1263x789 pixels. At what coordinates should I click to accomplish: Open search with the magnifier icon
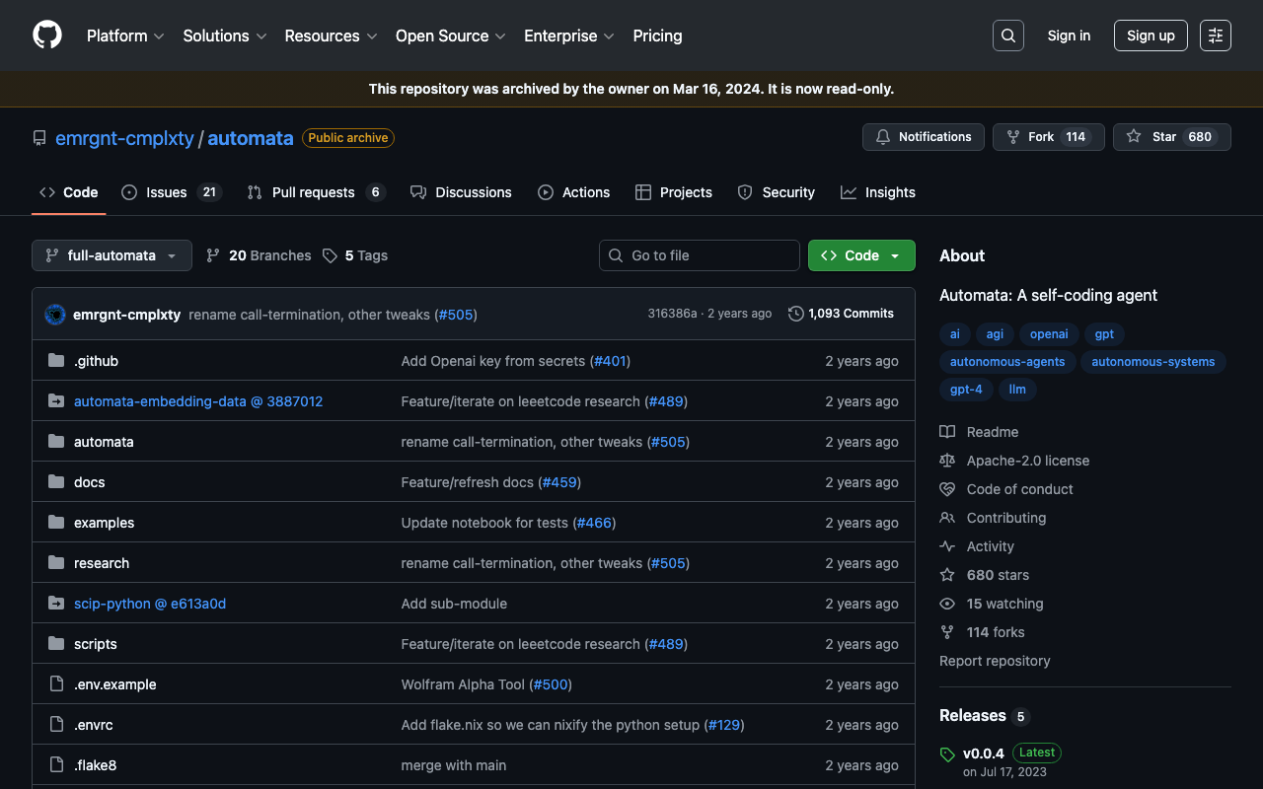[1007, 36]
